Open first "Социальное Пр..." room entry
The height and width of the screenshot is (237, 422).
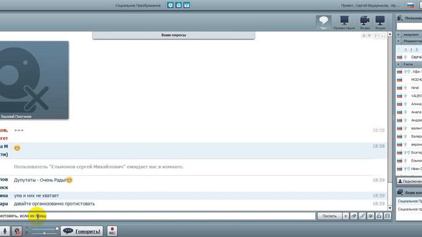click(409, 201)
